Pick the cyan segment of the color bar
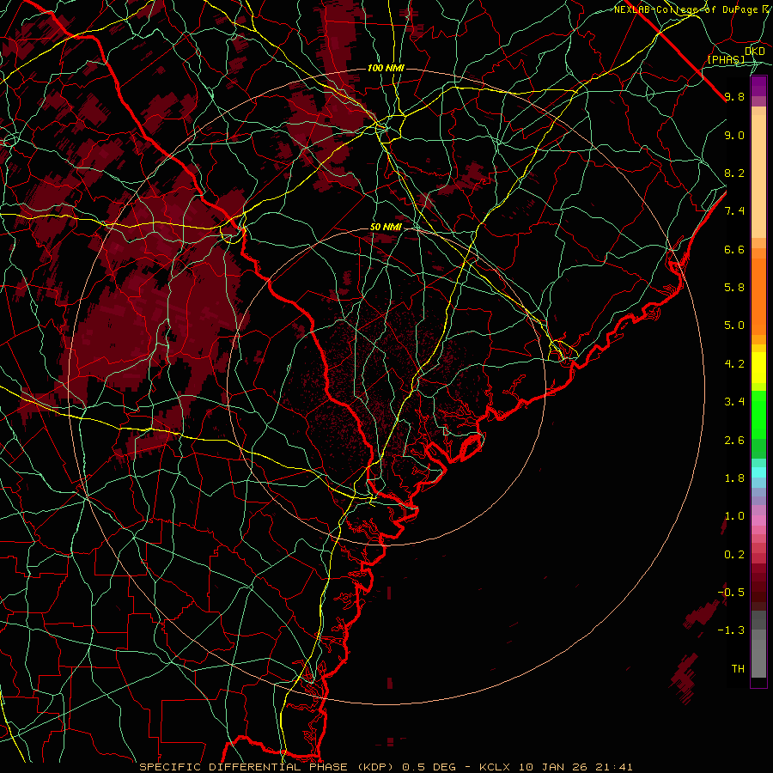 pos(758,472)
